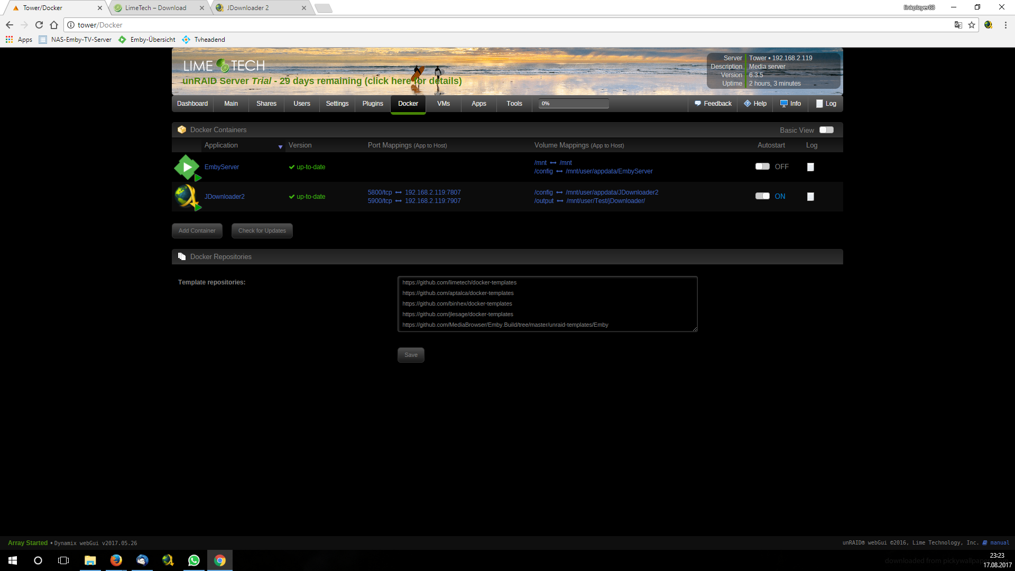
Task: Click the LimeTech logo
Action: (x=224, y=66)
